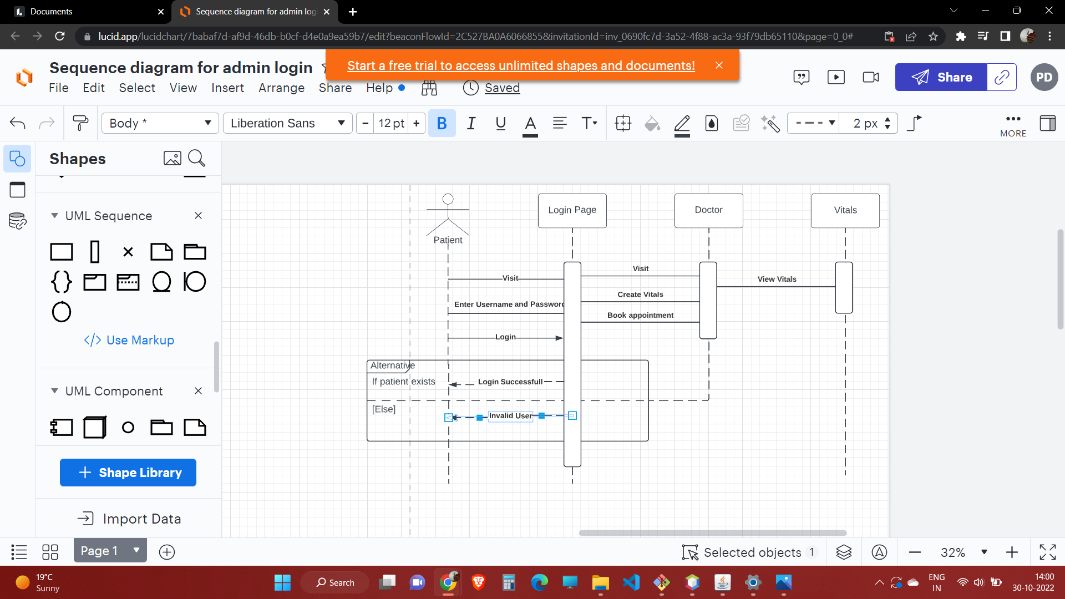The height and width of the screenshot is (599, 1065).
Task: Open the MORE toolbar options
Action: point(1013,125)
